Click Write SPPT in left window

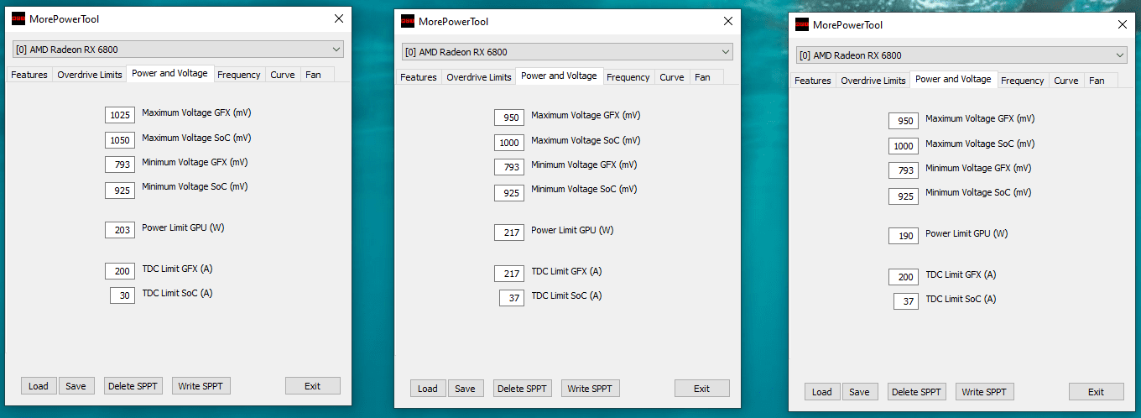(x=201, y=386)
